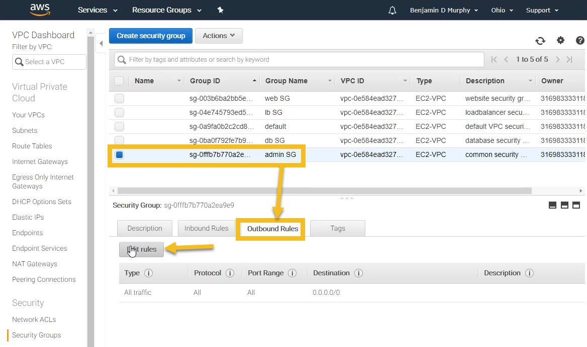Click the Edit rules button

click(x=142, y=250)
